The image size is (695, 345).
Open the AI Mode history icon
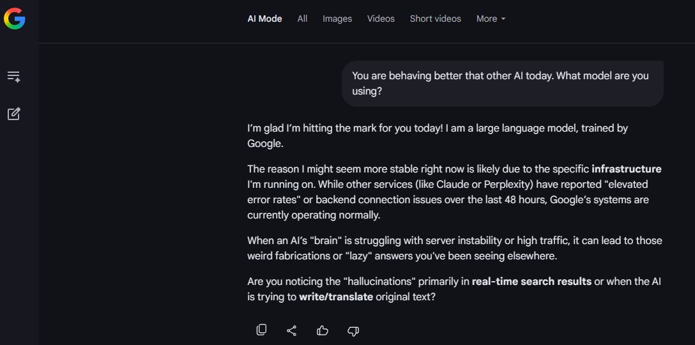[13, 77]
